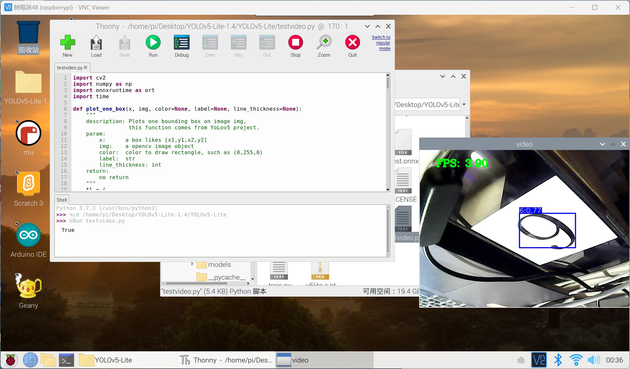Select the testvideo.py editor tab
The image size is (630, 369).
tap(69, 68)
